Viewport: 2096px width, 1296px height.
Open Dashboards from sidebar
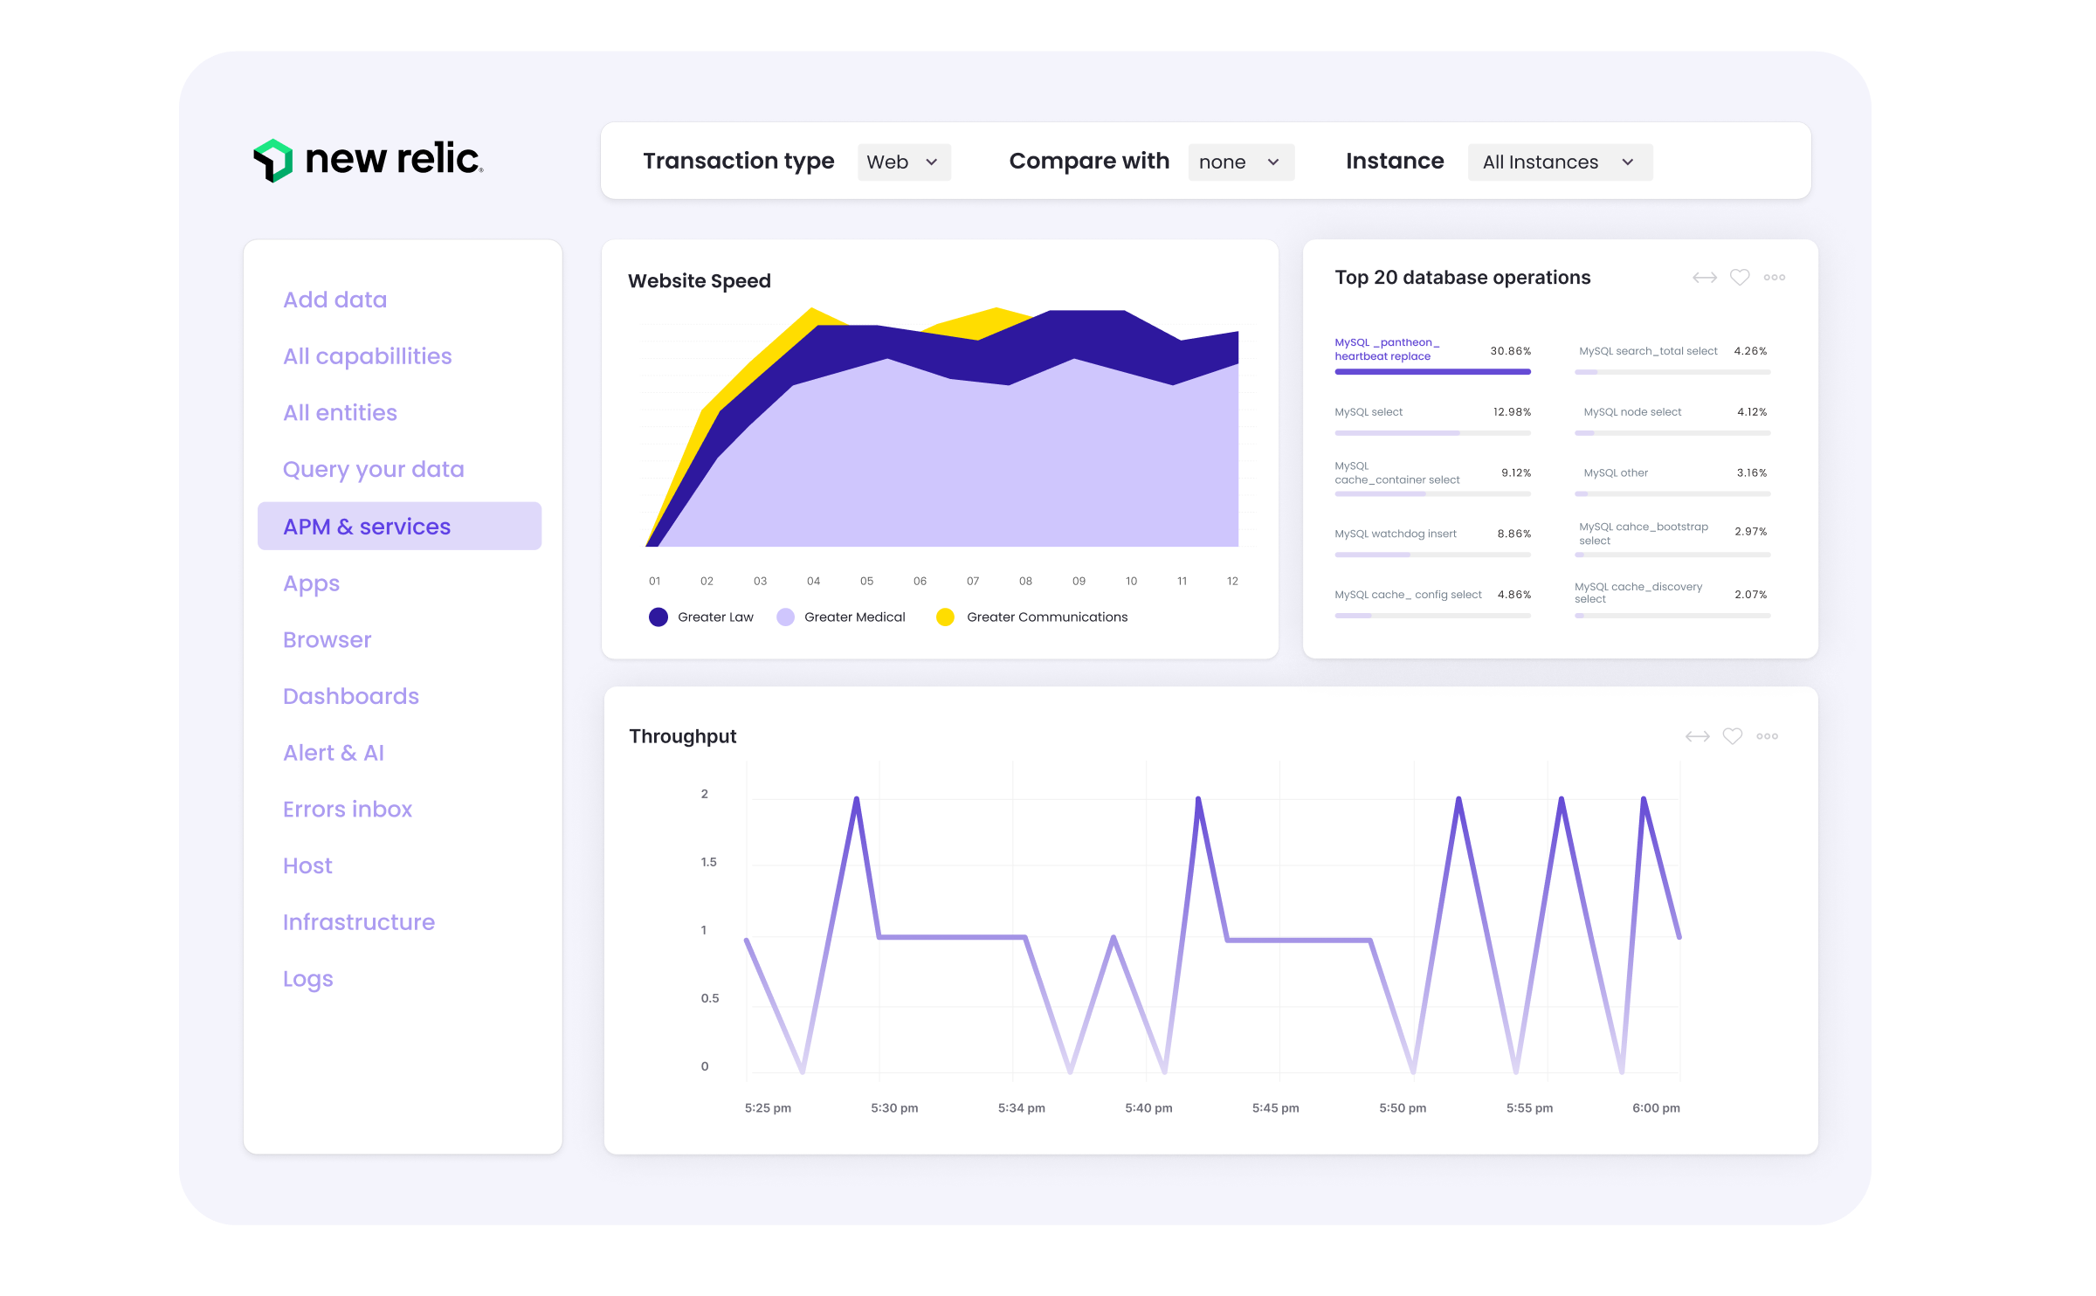350,696
